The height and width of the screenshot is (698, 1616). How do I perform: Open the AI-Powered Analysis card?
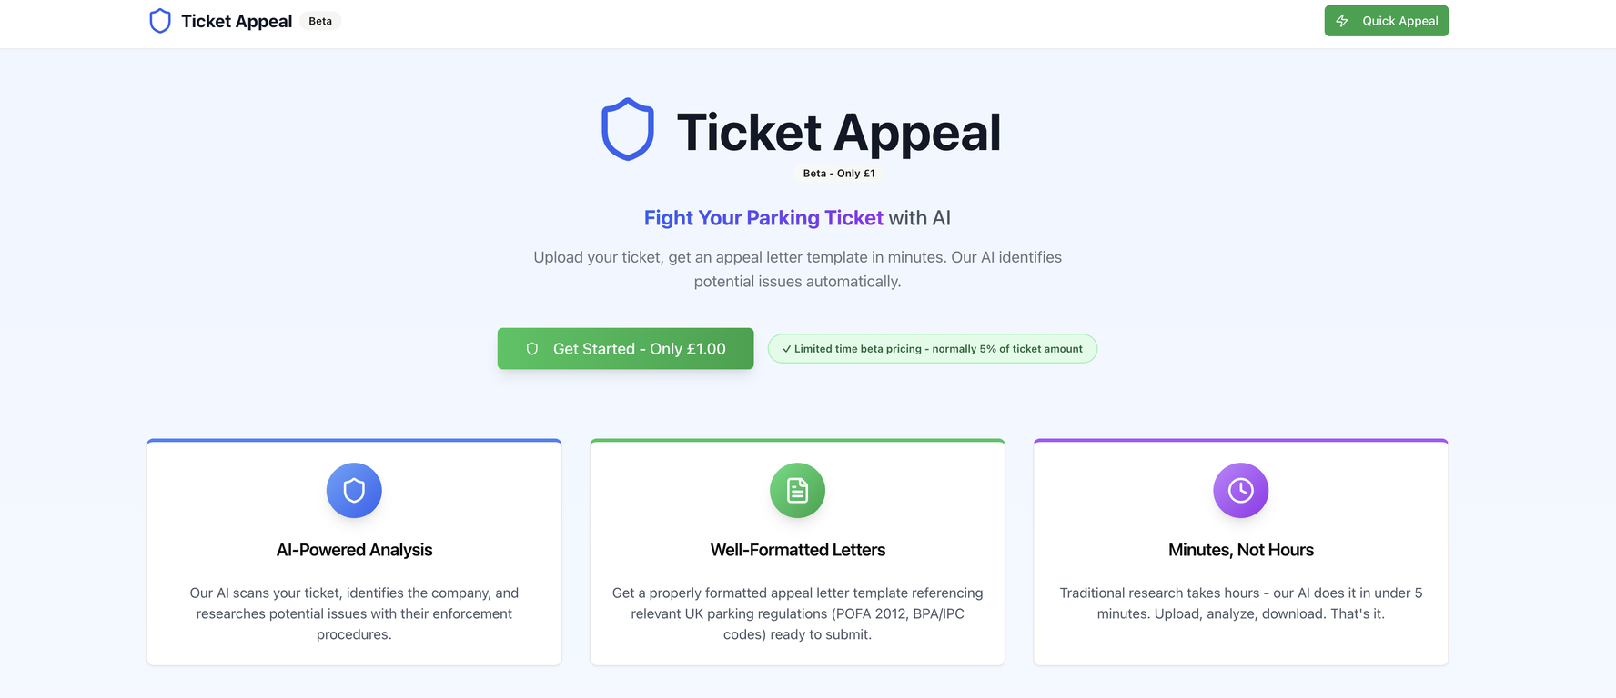tap(354, 552)
